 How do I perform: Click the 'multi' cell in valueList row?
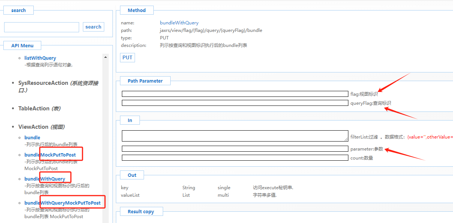click(223, 195)
